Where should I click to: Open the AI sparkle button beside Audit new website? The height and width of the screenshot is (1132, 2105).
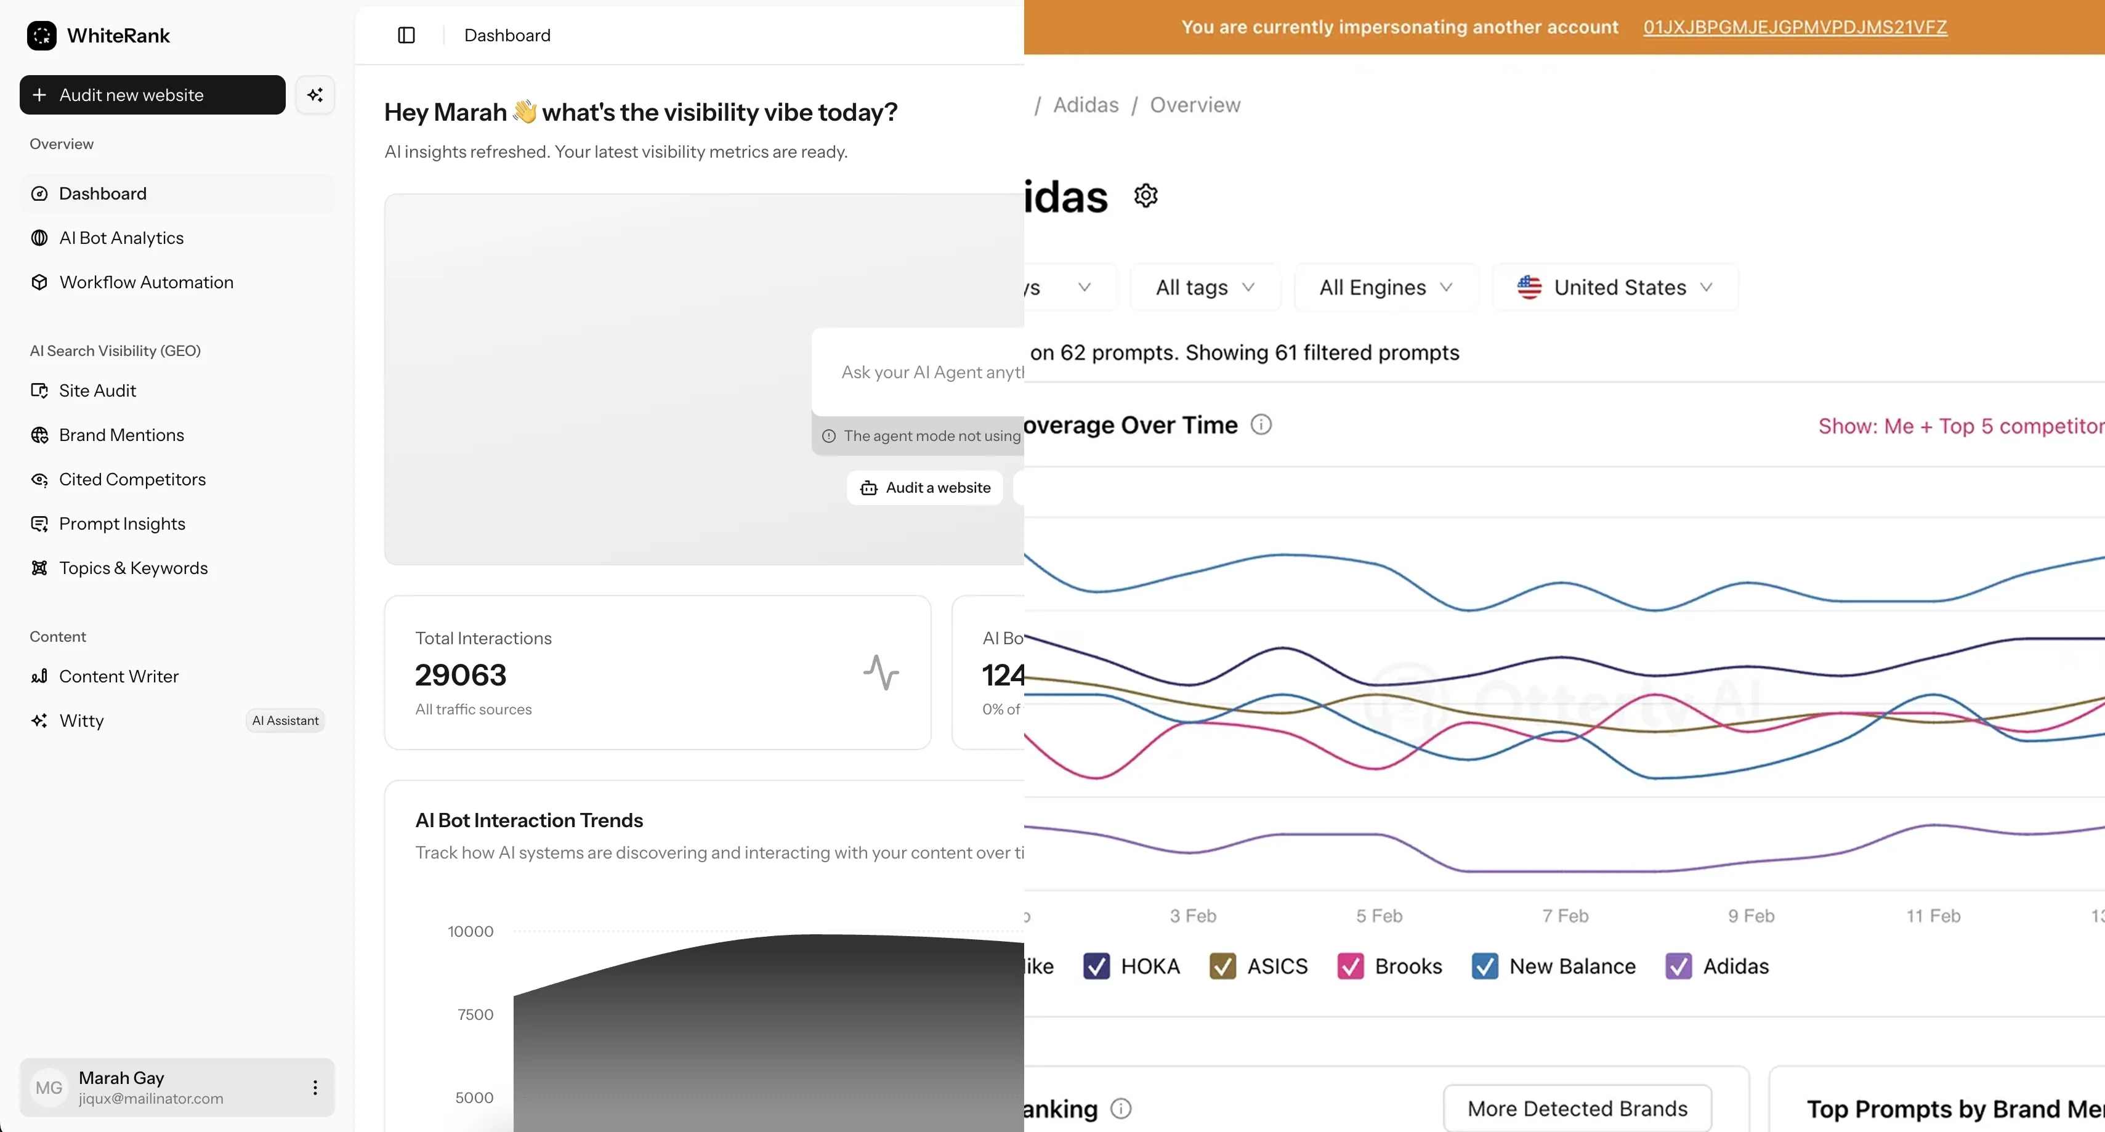click(x=315, y=95)
